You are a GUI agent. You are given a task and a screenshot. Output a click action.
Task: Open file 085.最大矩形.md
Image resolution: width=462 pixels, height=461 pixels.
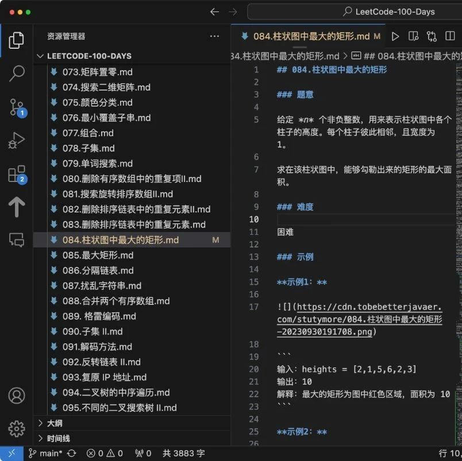click(x=132, y=255)
